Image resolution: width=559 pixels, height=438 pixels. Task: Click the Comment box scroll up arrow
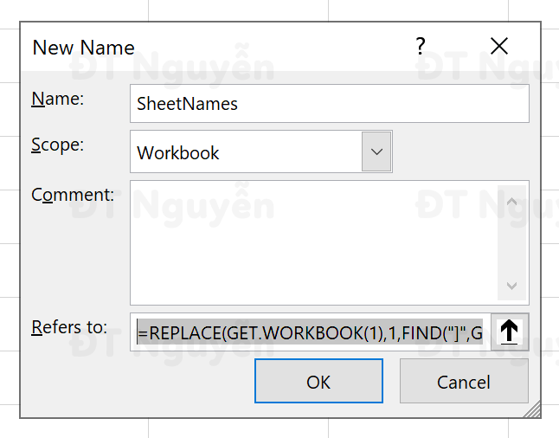[x=511, y=202]
